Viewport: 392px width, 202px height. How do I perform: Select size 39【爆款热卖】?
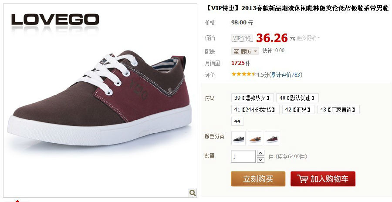(x=252, y=98)
